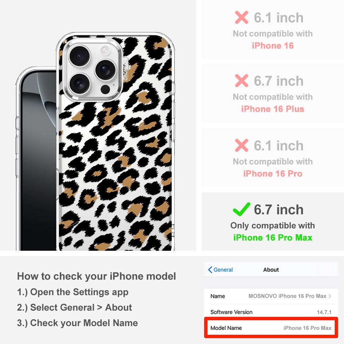Click the right-side middle camera lens
Image resolution: width=344 pixels, height=344 pixels.
[x=106, y=70]
